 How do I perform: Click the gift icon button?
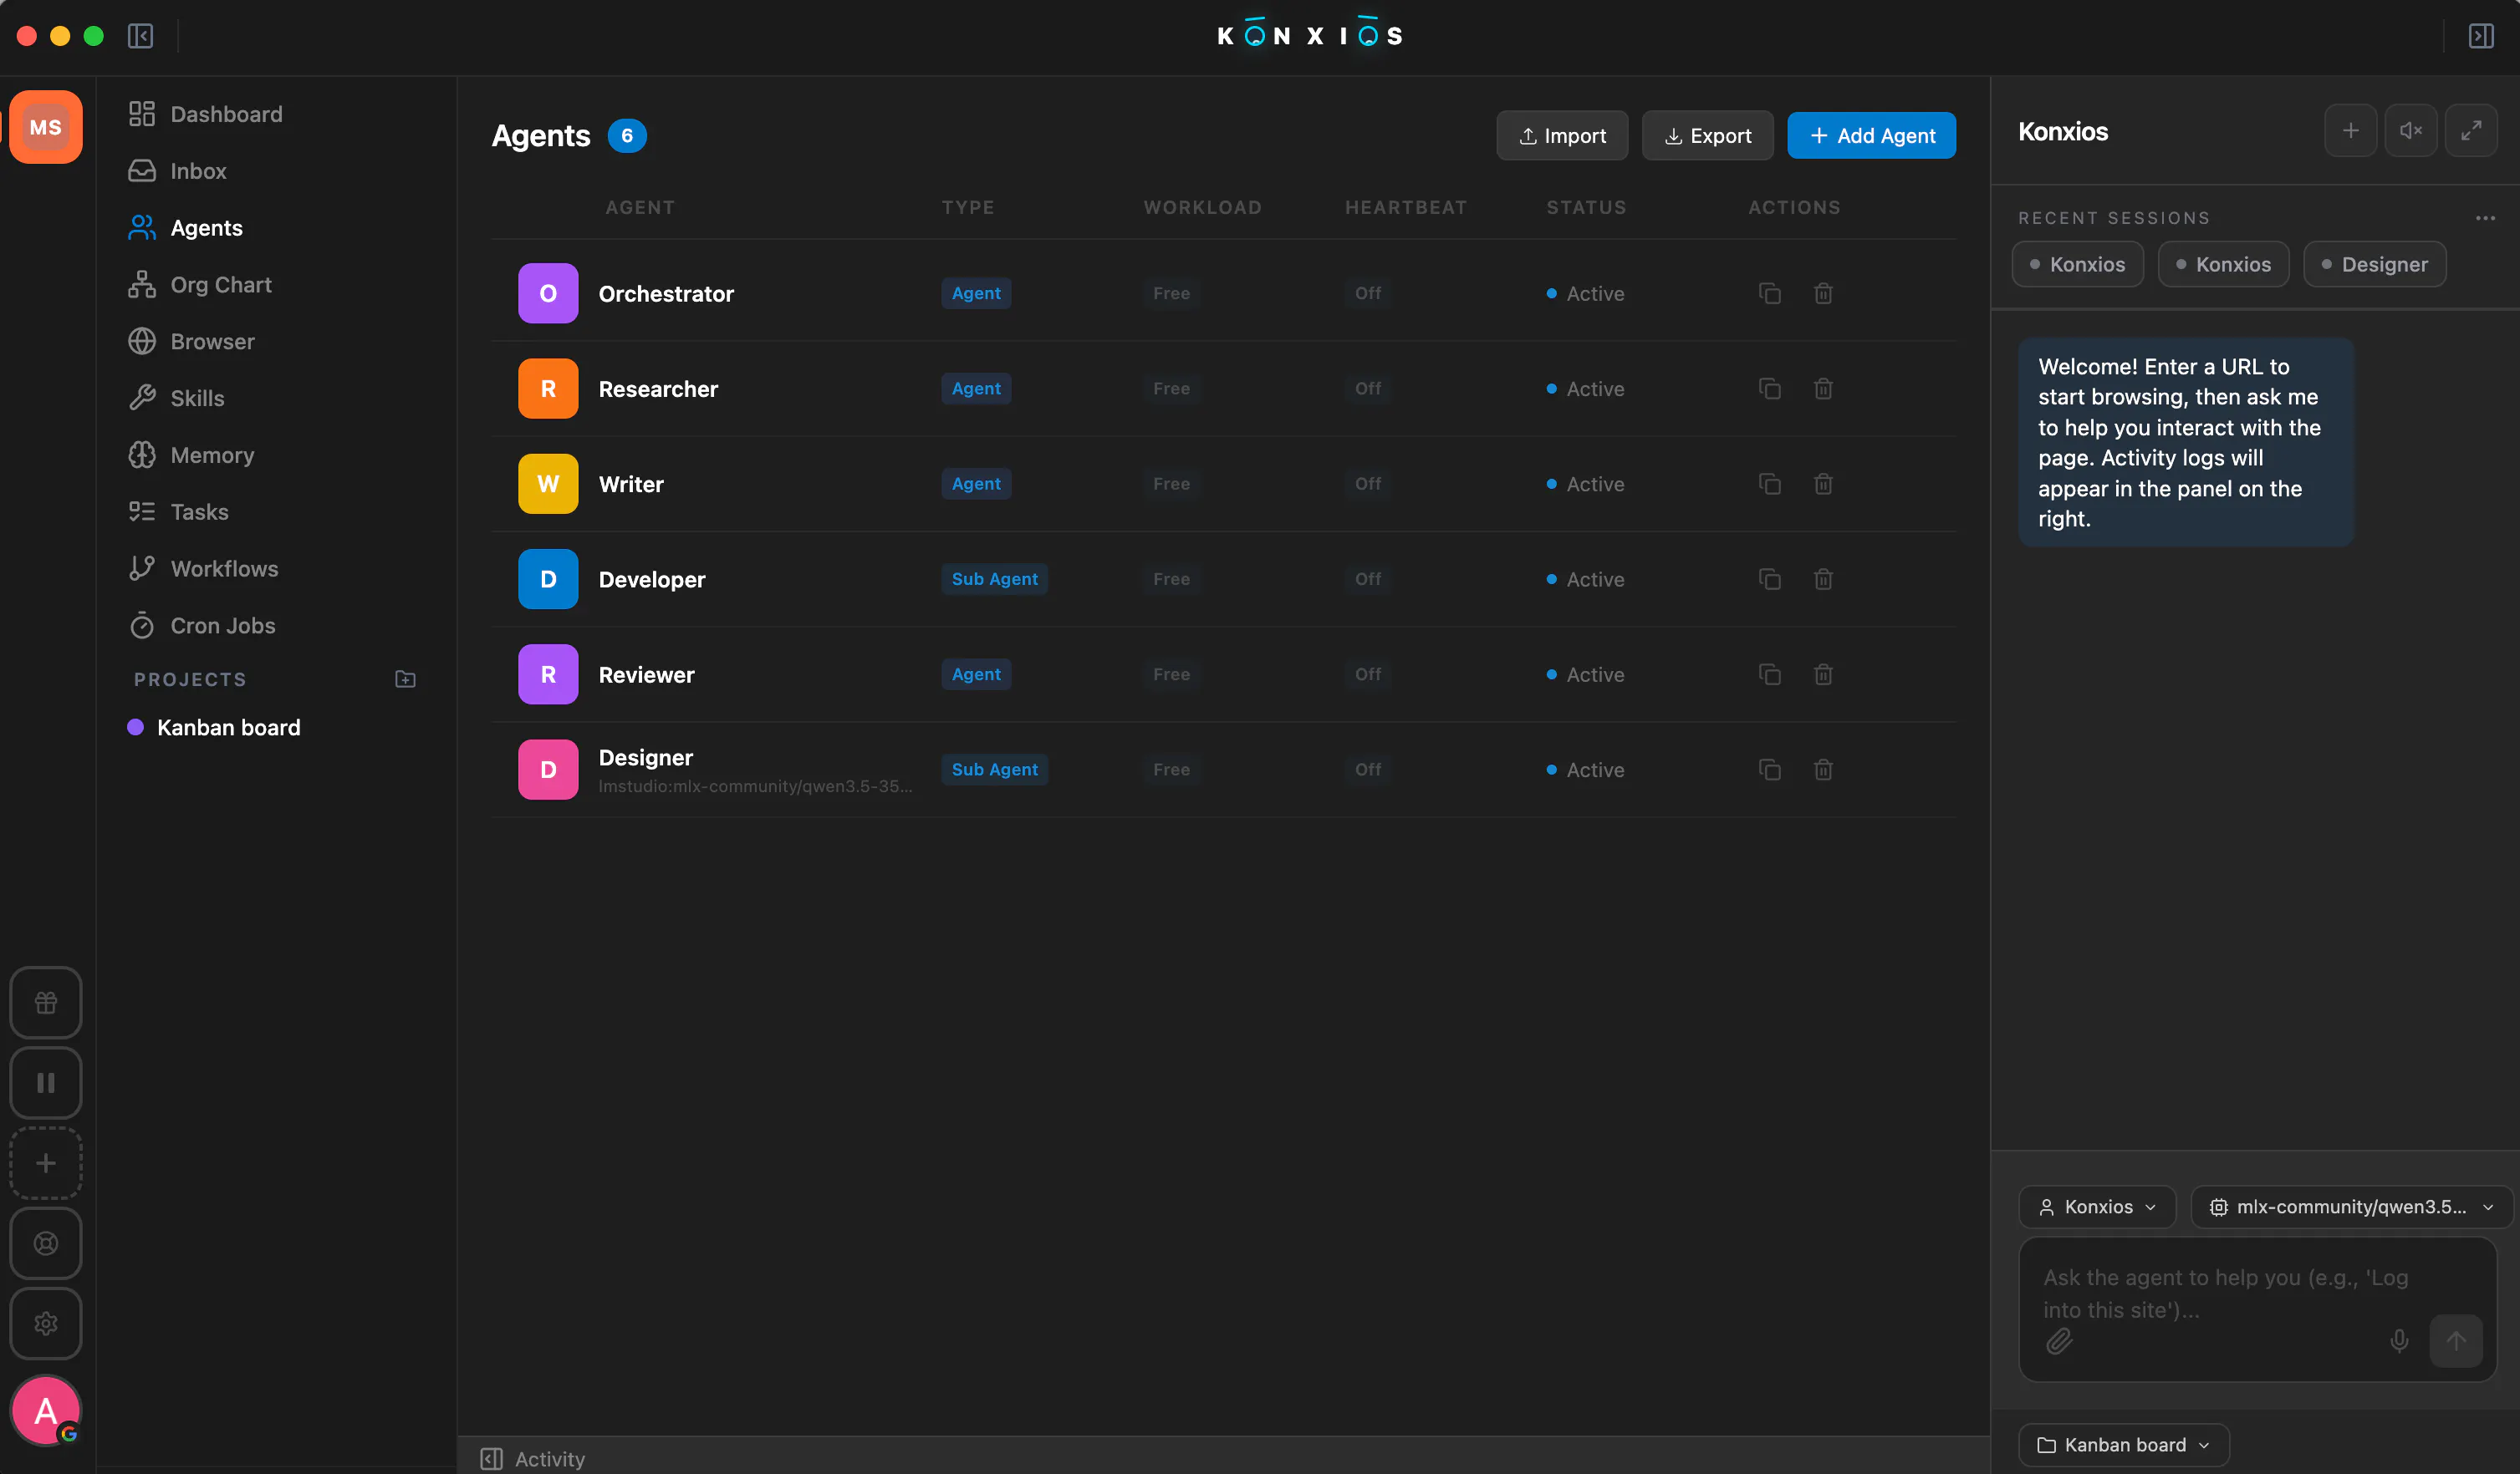point(46,1003)
